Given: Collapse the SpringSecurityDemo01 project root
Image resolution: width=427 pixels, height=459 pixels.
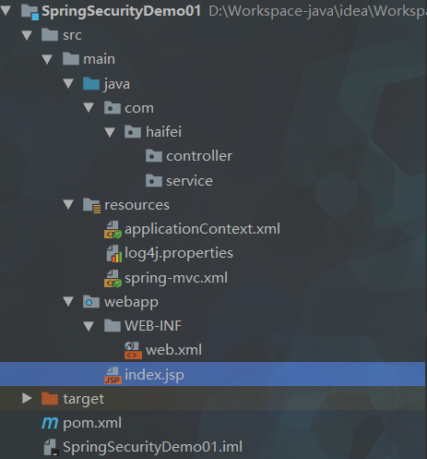Looking at the screenshot, I should (x=6, y=11).
